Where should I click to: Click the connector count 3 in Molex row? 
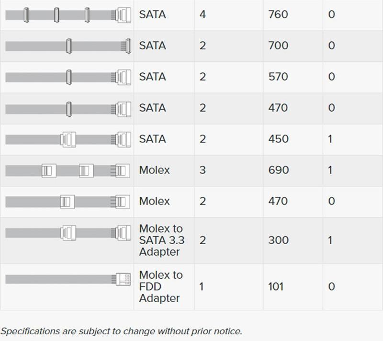click(203, 170)
